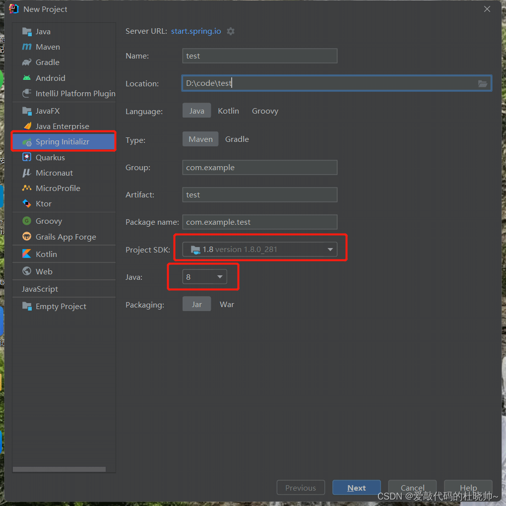Image resolution: width=506 pixels, height=506 pixels.
Task: Select MicroProfile in generator list
Action: pyautogui.click(x=64, y=188)
